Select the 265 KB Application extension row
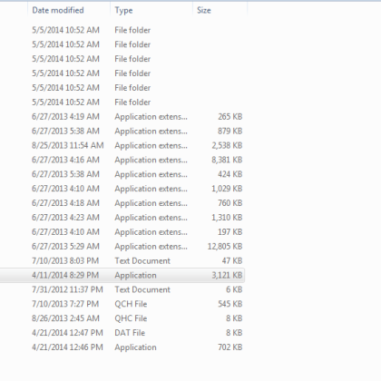 [x=122, y=117]
